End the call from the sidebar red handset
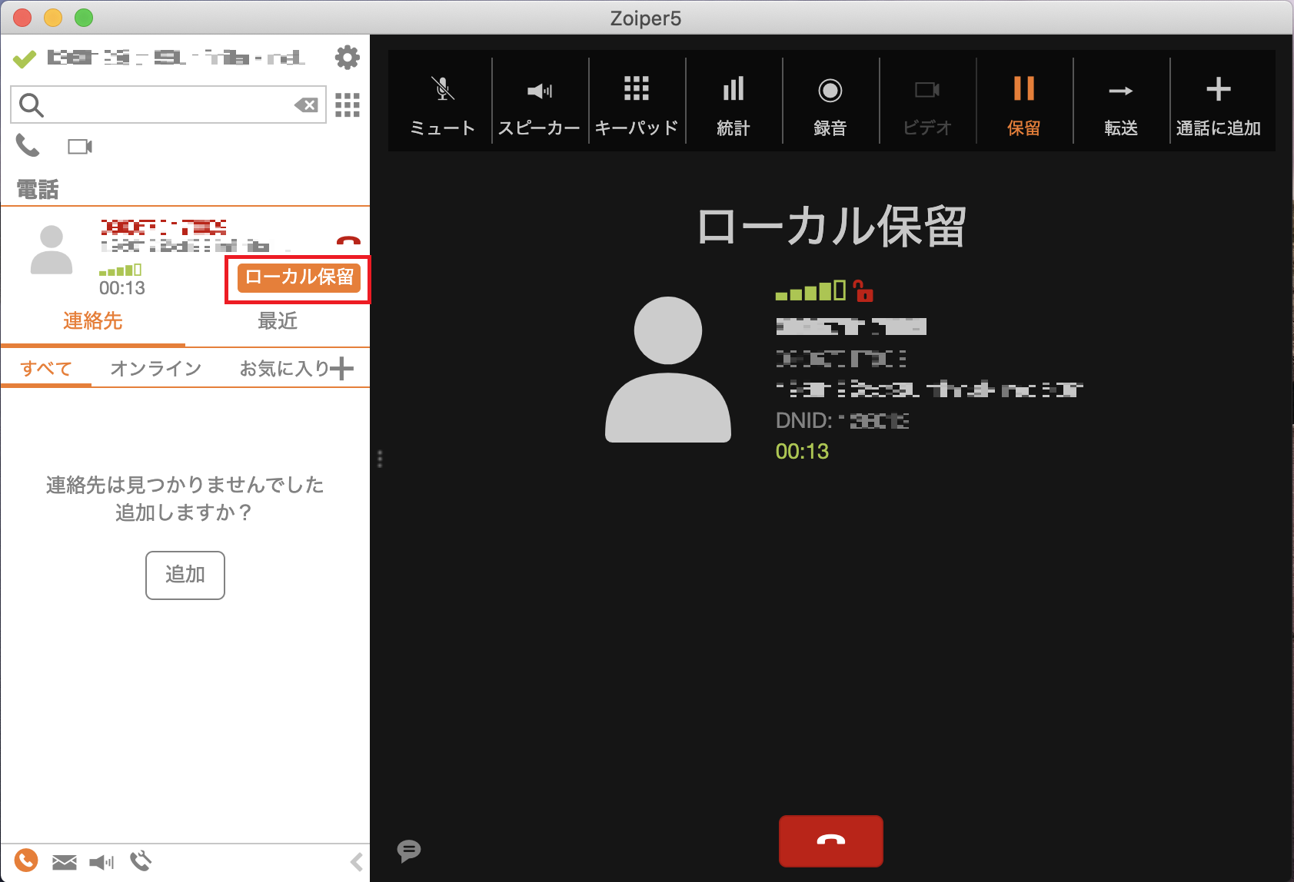Viewport: 1294px width, 882px height. 348,240
